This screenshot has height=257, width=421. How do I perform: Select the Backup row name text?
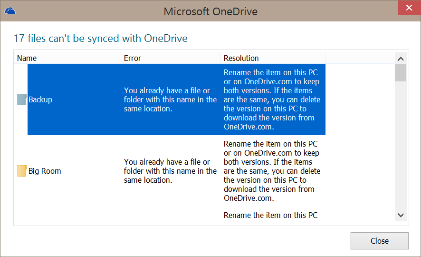click(40, 100)
